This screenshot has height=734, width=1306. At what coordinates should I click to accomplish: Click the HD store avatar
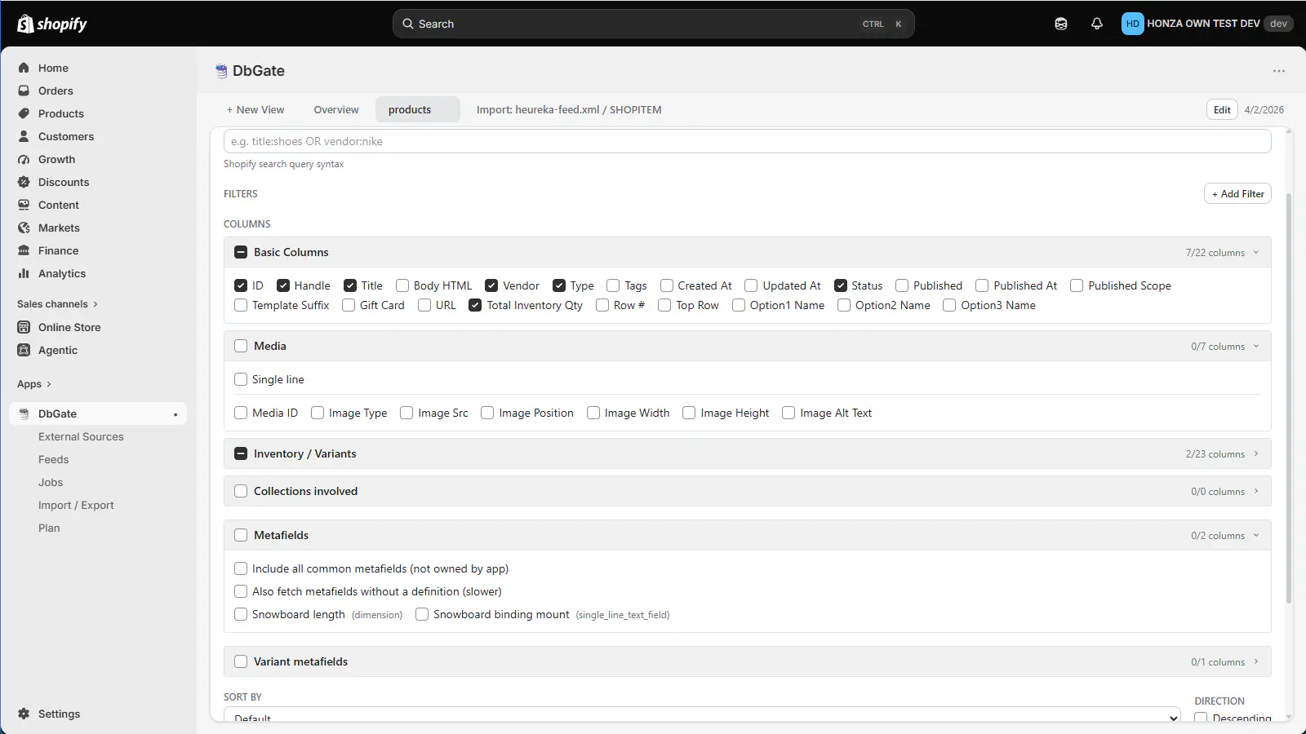(1132, 24)
